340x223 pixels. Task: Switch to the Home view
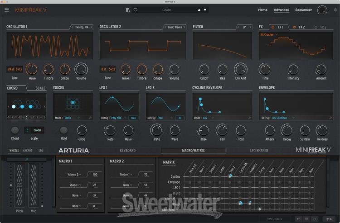pos(262,10)
